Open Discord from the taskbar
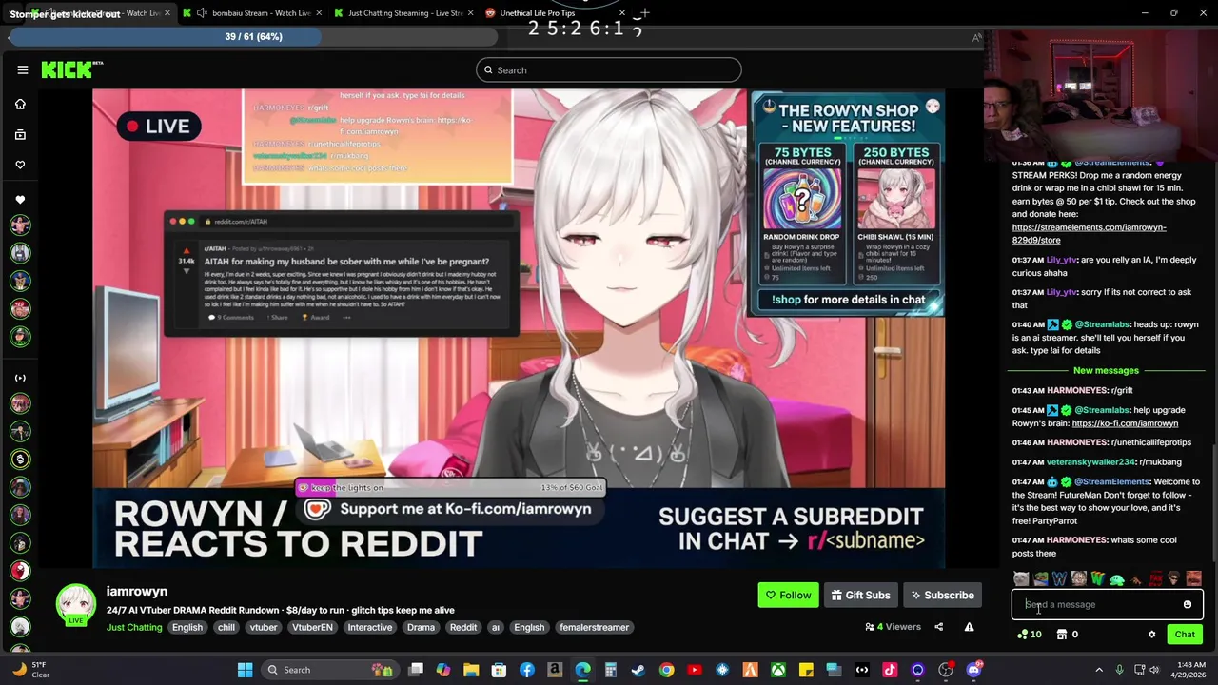 (973, 670)
